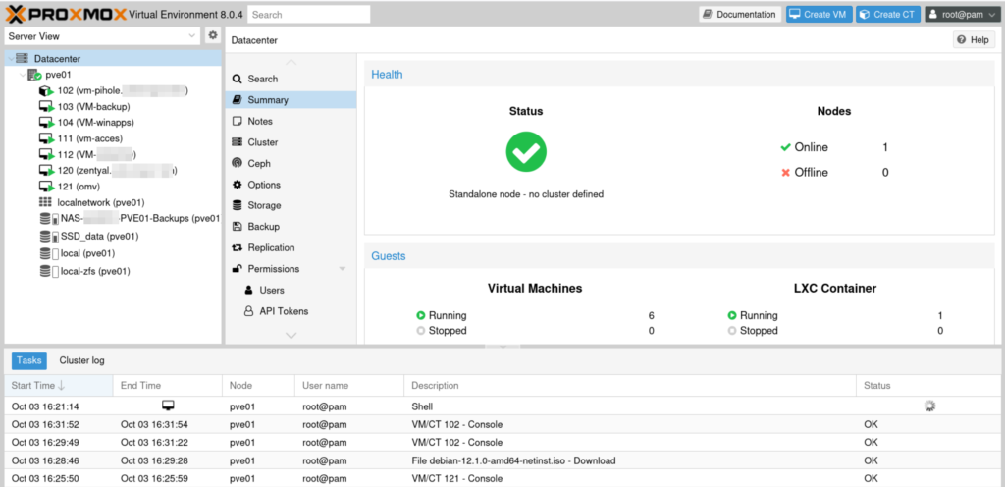Open the Options gear menu item
This screenshot has height=487, width=1005.
[263, 185]
